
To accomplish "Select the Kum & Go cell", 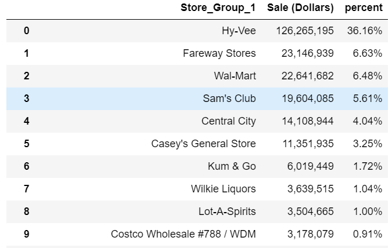I will 232,166.
